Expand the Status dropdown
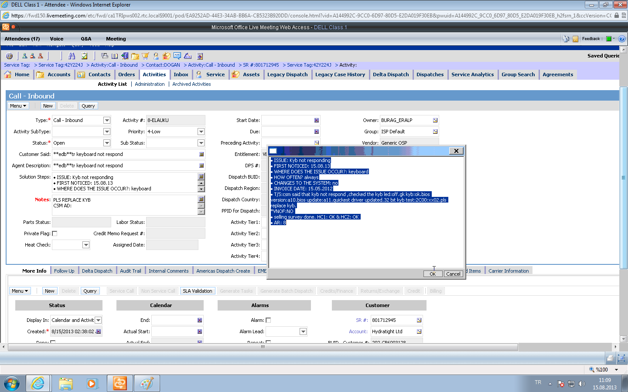 click(107, 143)
